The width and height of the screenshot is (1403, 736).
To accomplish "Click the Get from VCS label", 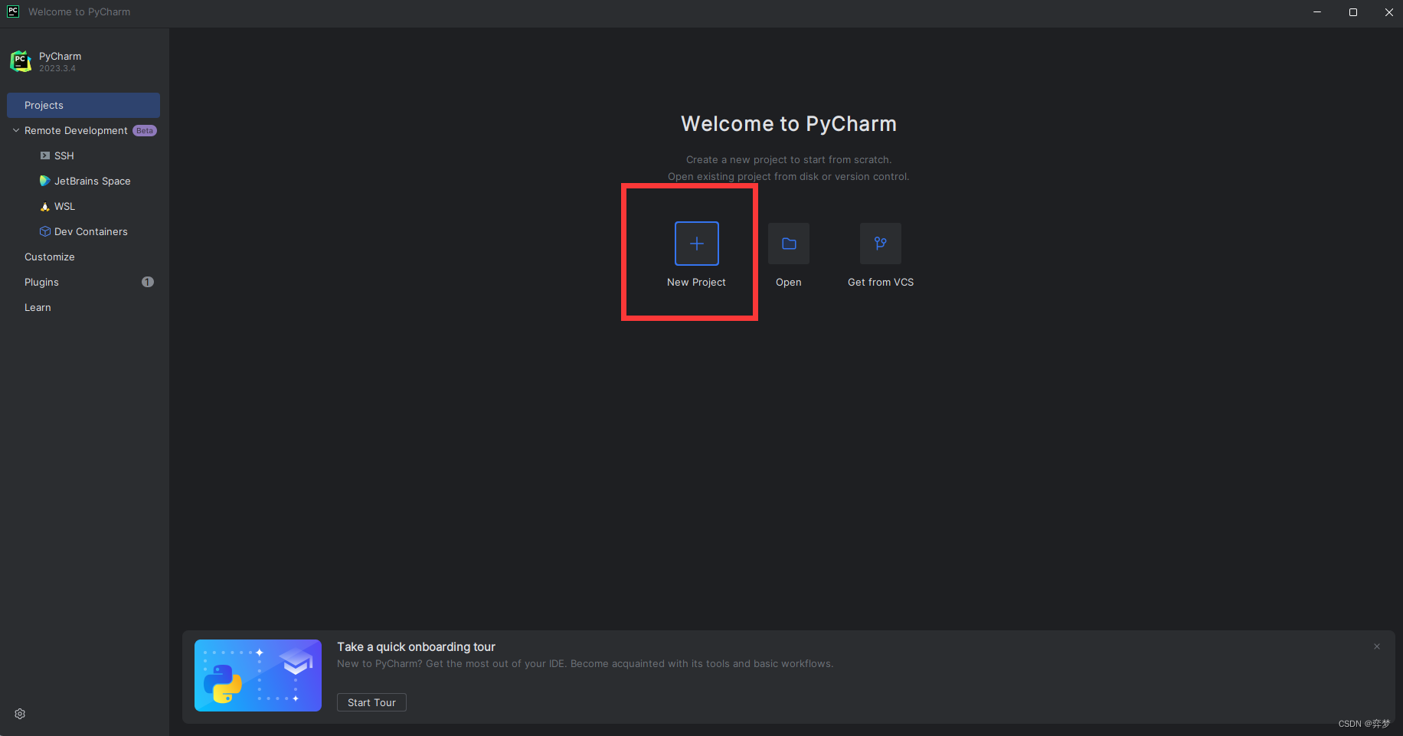I will pyautogui.click(x=881, y=282).
